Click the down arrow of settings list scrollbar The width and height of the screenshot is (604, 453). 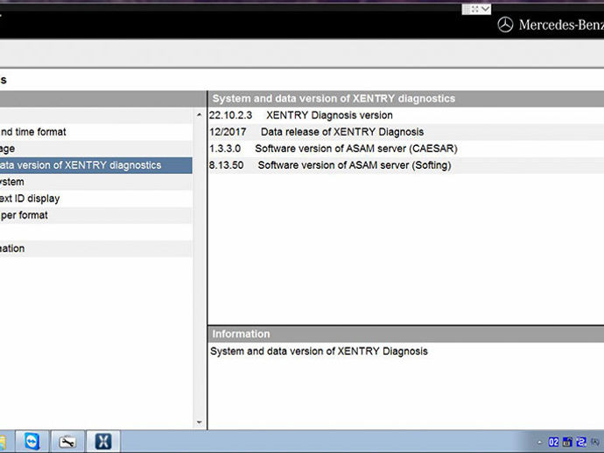(200, 422)
